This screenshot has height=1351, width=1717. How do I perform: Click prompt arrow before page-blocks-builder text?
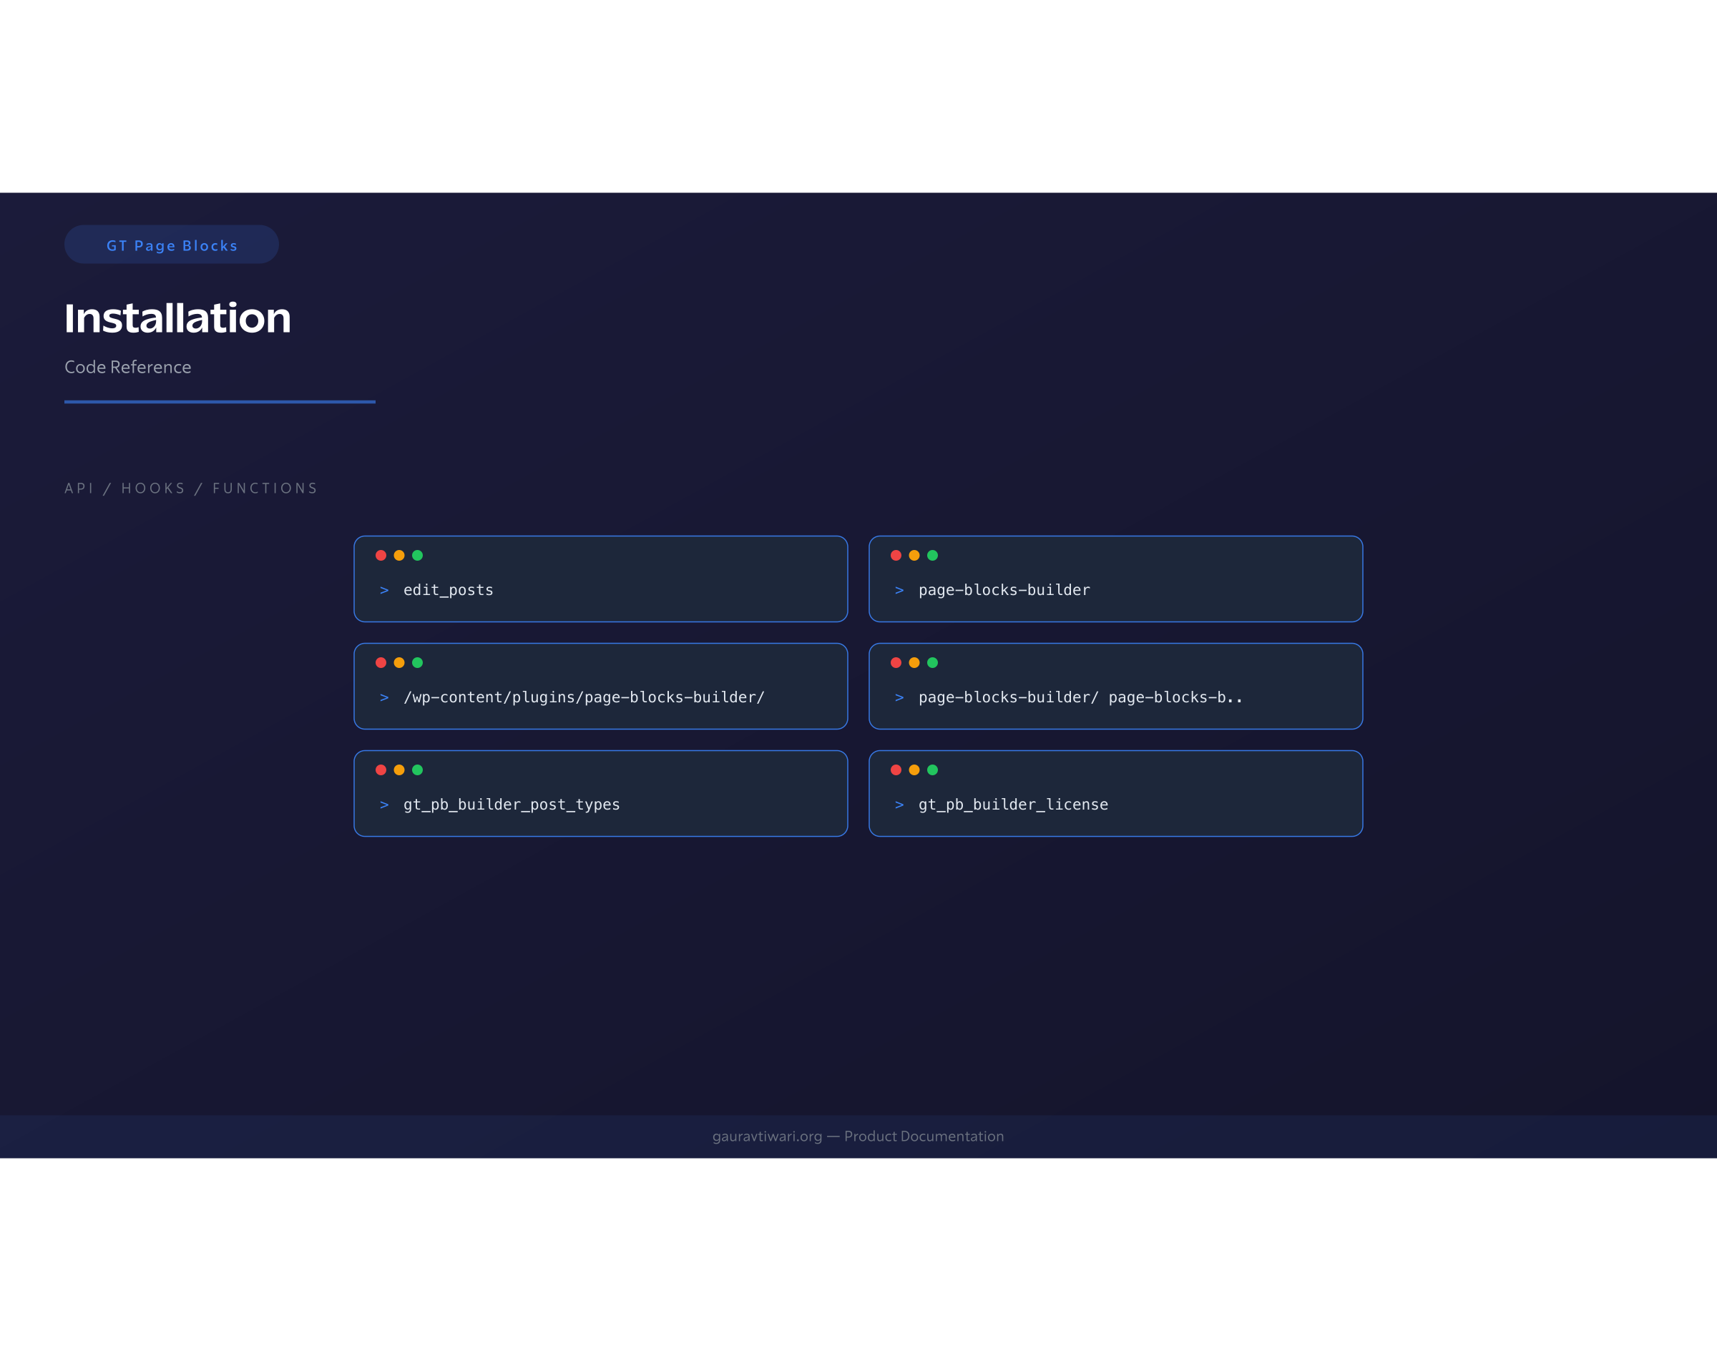[899, 590]
